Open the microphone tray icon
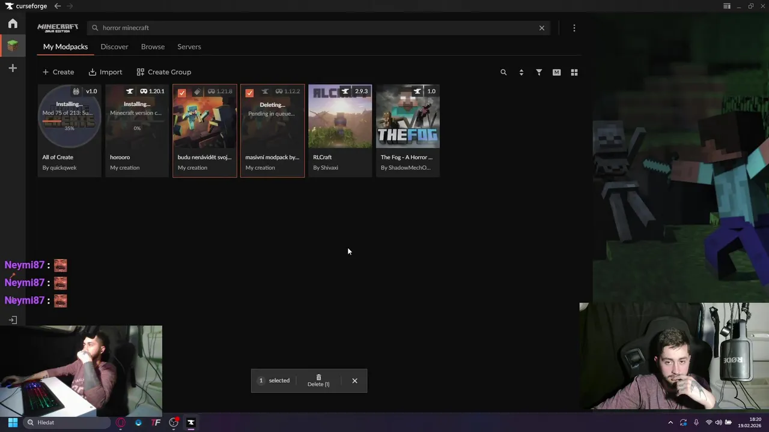This screenshot has width=769, height=432. pyautogui.click(x=696, y=422)
